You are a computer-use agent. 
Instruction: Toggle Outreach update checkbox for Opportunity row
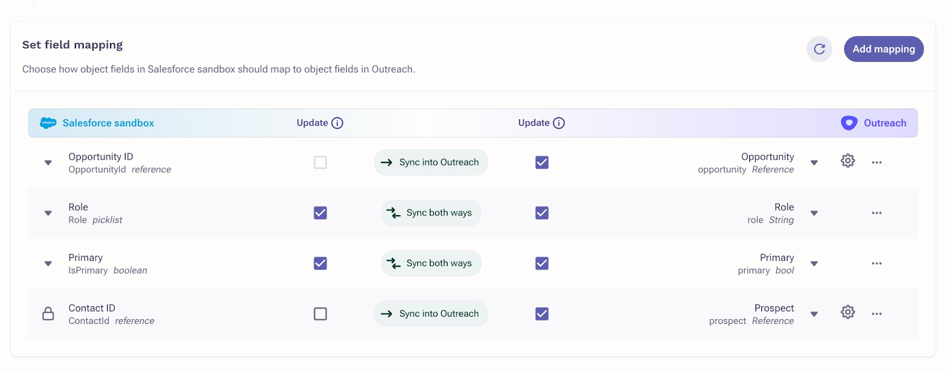tap(542, 163)
